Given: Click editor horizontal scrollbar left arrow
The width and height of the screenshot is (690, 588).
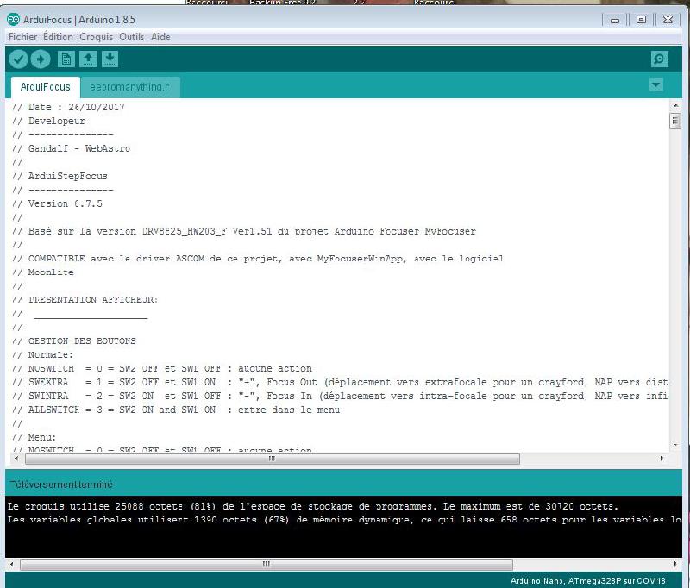Looking at the screenshot, I should tap(16, 459).
